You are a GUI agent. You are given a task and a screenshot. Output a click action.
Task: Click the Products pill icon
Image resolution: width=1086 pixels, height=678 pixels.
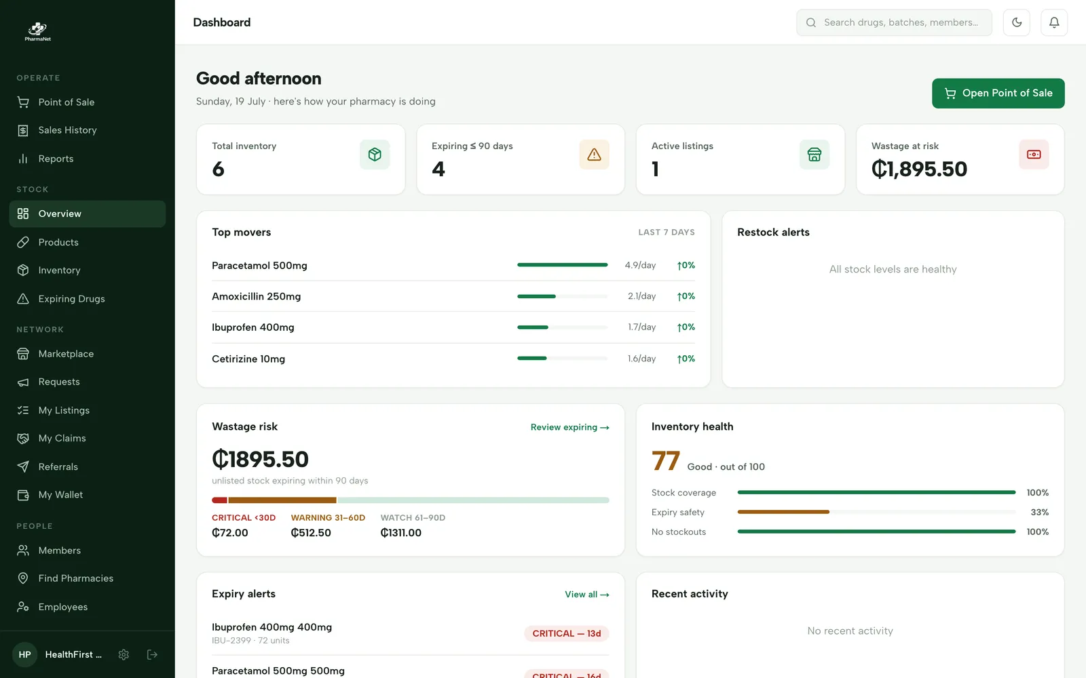(23, 242)
